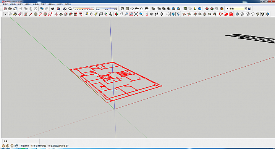Image resolution: width=275 pixels, height=149 pixels.
Task: Click the Add Location map icon
Action: [185, 8]
